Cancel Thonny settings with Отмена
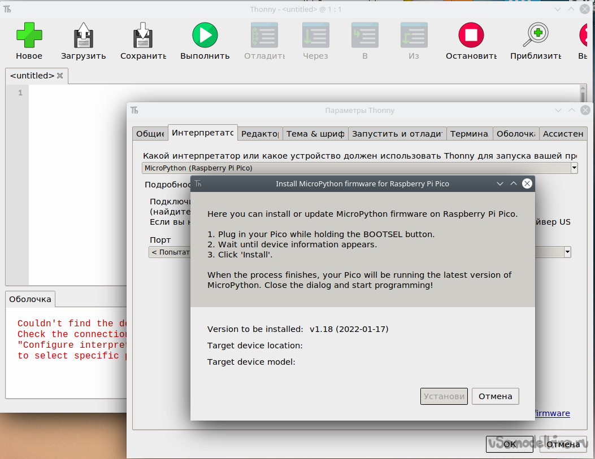Image resolution: width=595 pixels, height=459 pixels. coord(563,444)
